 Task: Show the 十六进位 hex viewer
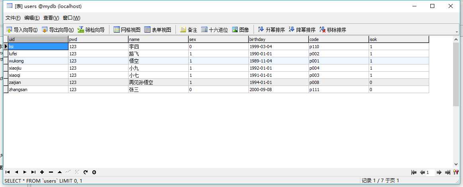(x=214, y=30)
